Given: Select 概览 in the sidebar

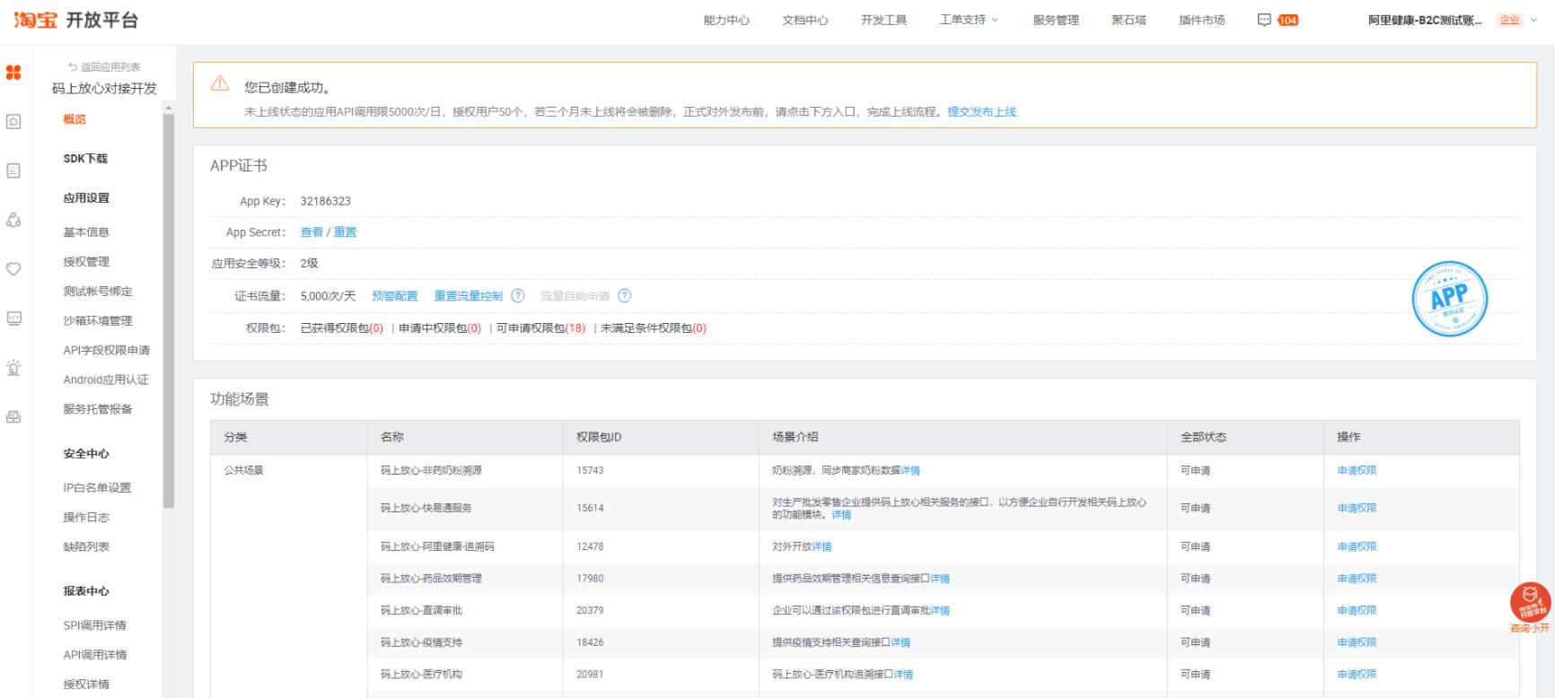Looking at the screenshot, I should click(x=75, y=119).
